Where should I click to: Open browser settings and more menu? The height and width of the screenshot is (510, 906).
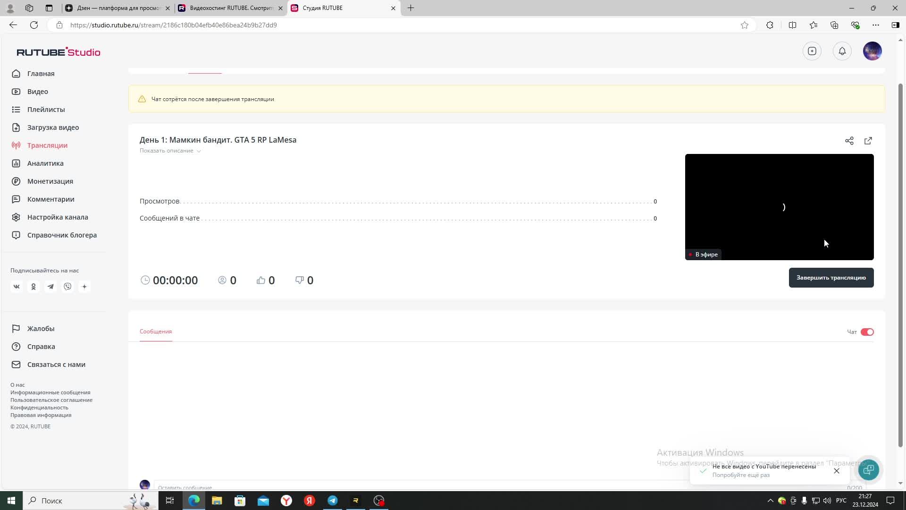click(875, 25)
